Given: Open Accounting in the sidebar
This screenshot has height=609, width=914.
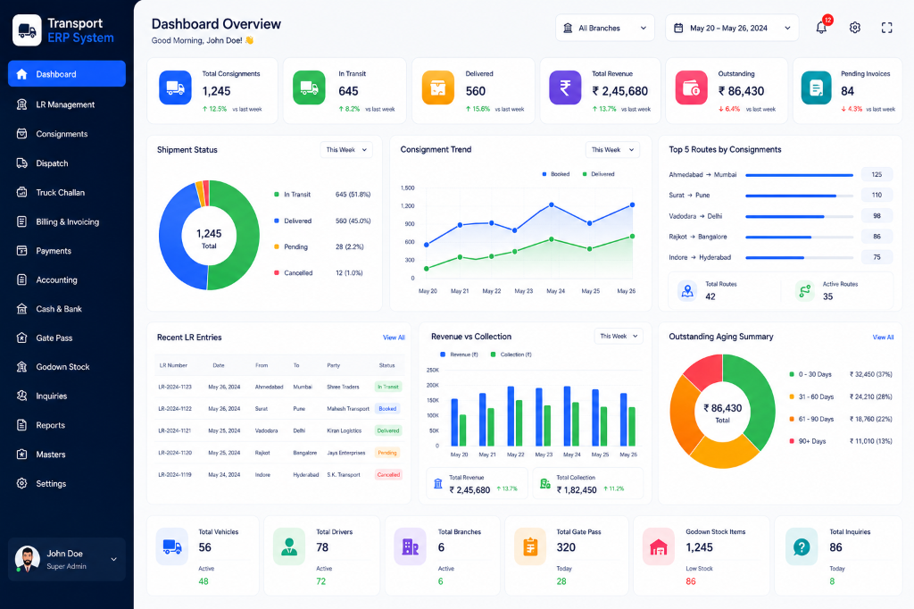Looking at the screenshot, I should [x=67, y=279].
